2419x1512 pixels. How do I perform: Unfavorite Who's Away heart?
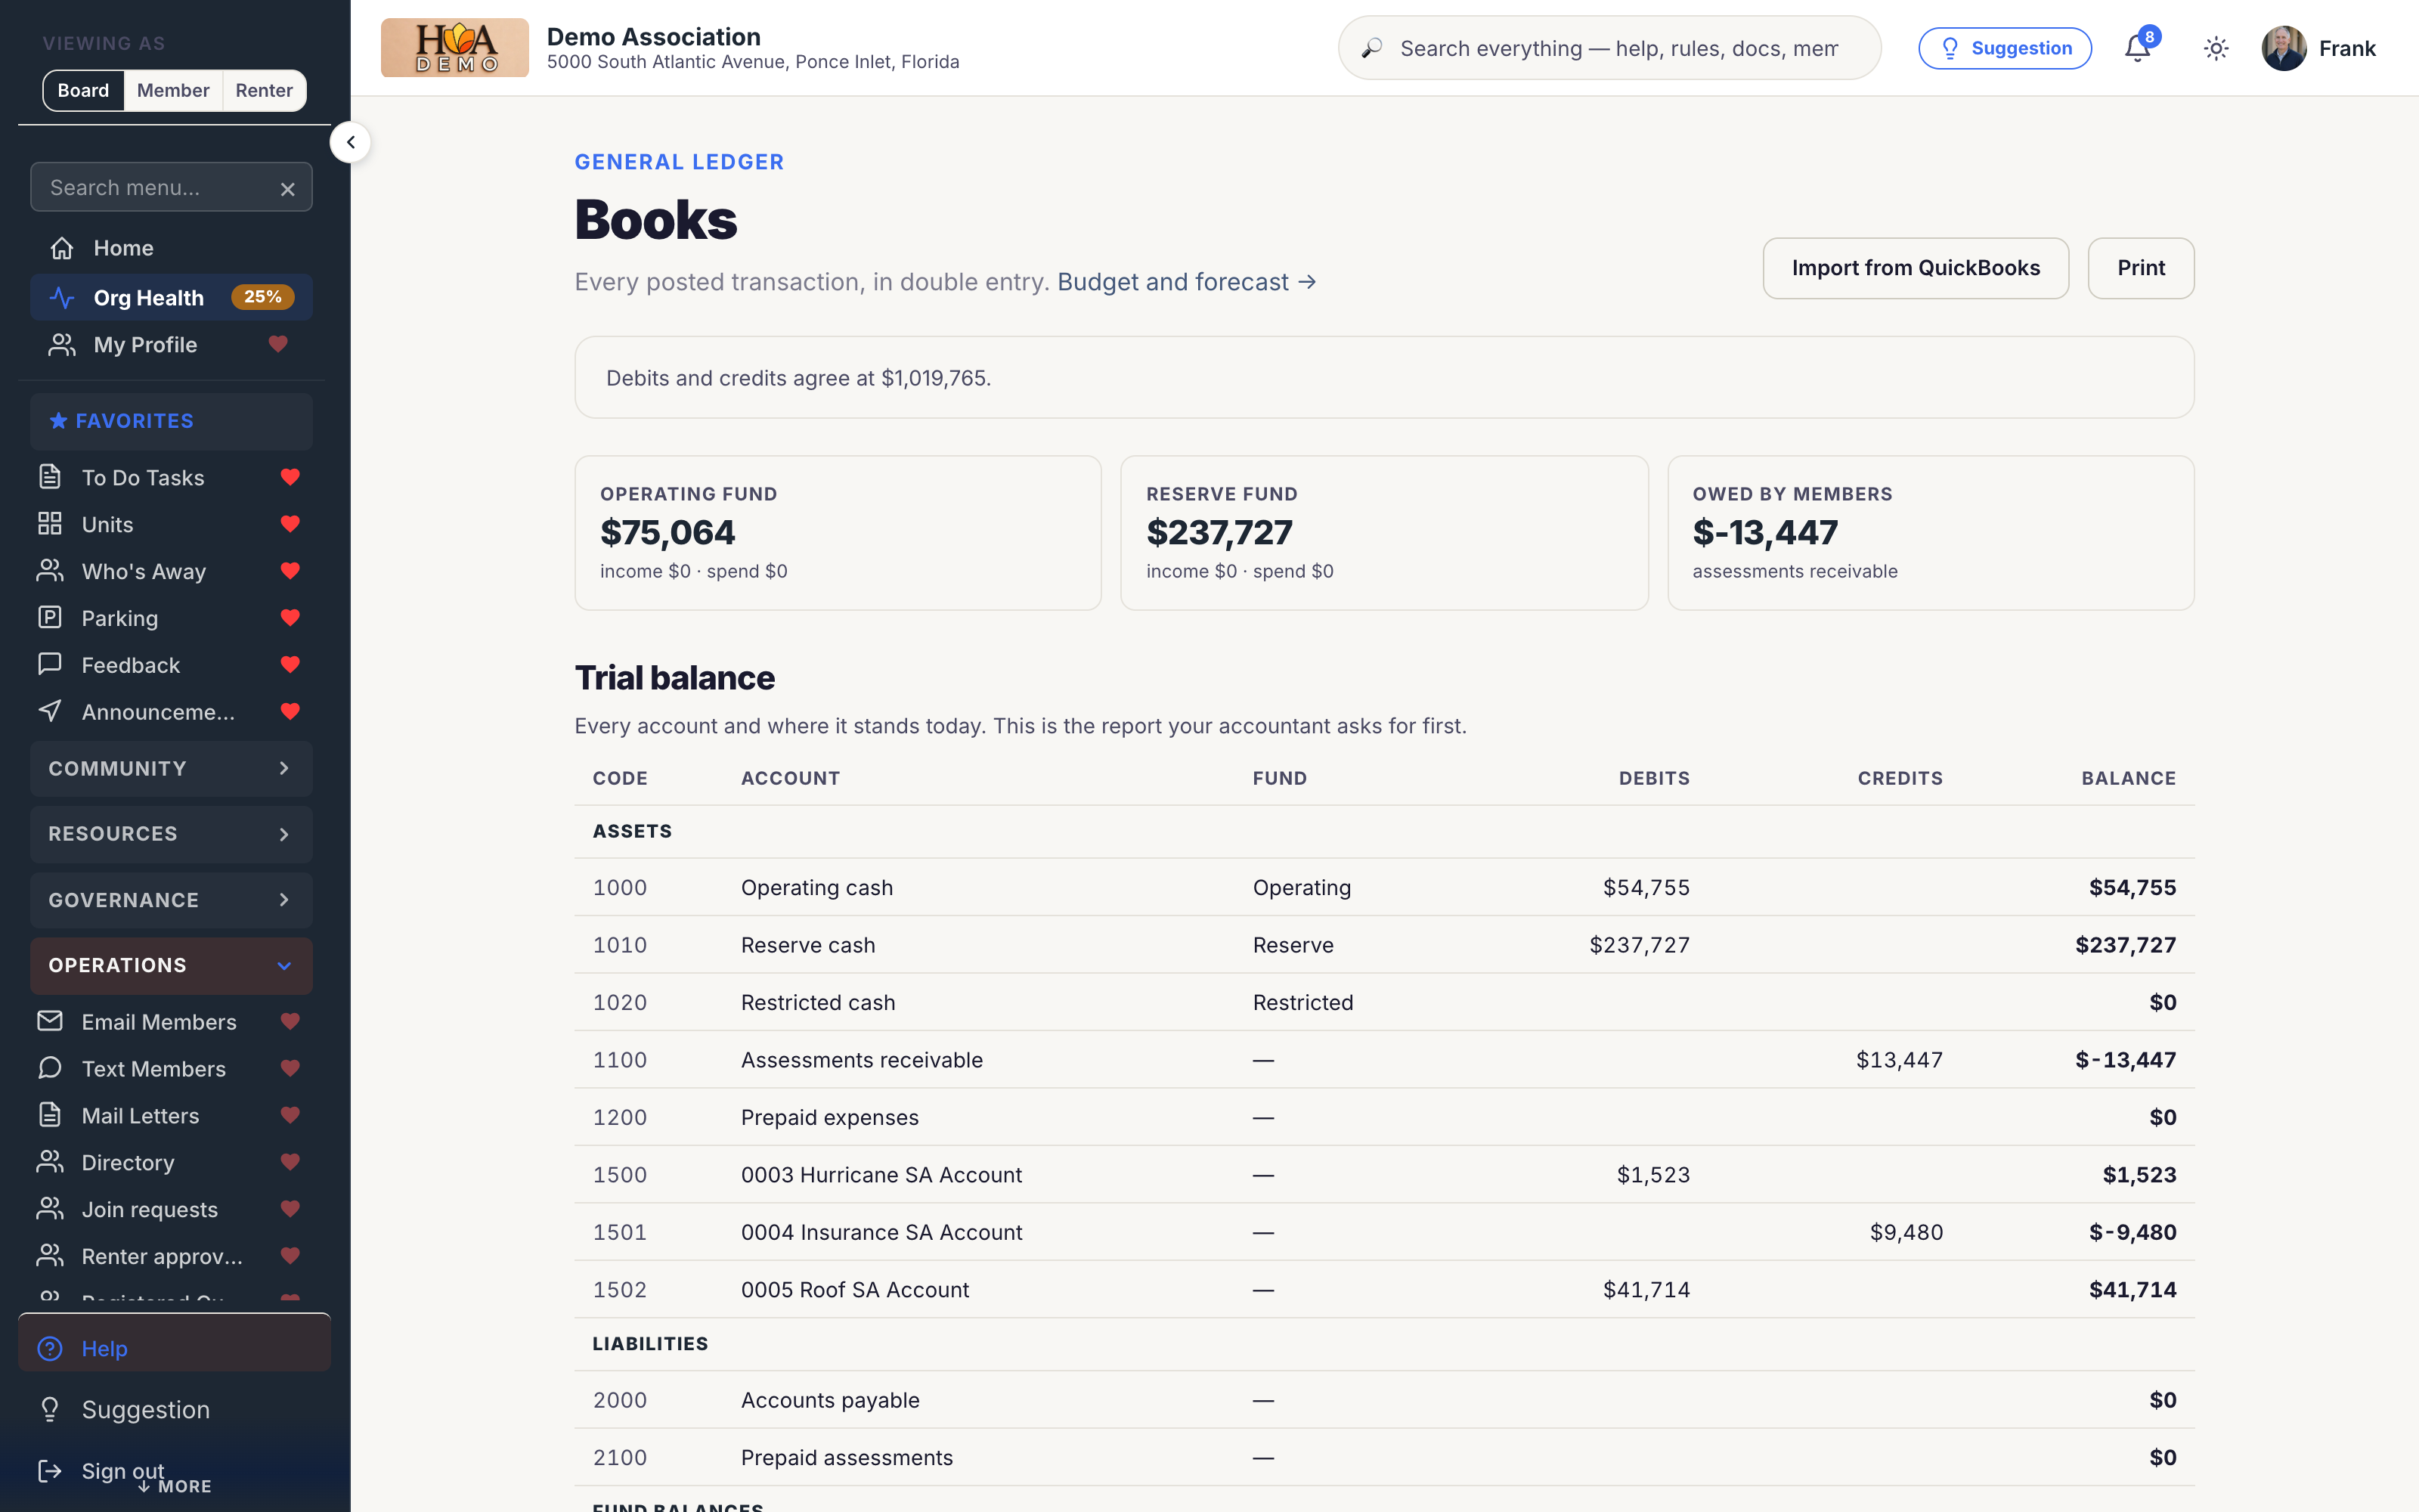coord(290,571)
